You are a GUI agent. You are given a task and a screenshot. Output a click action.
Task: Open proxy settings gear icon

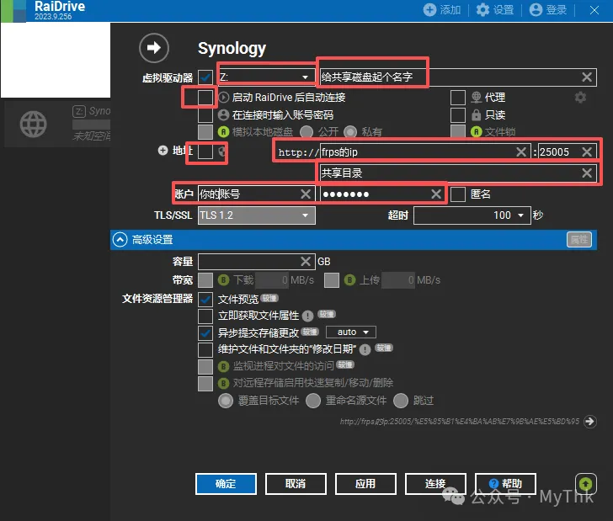(579, 98)
